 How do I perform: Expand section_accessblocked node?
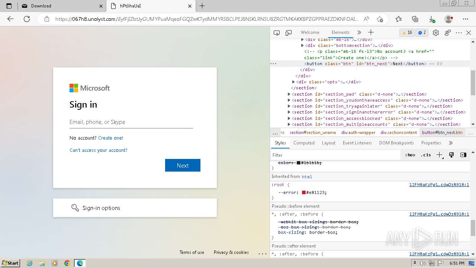point(289,118)
